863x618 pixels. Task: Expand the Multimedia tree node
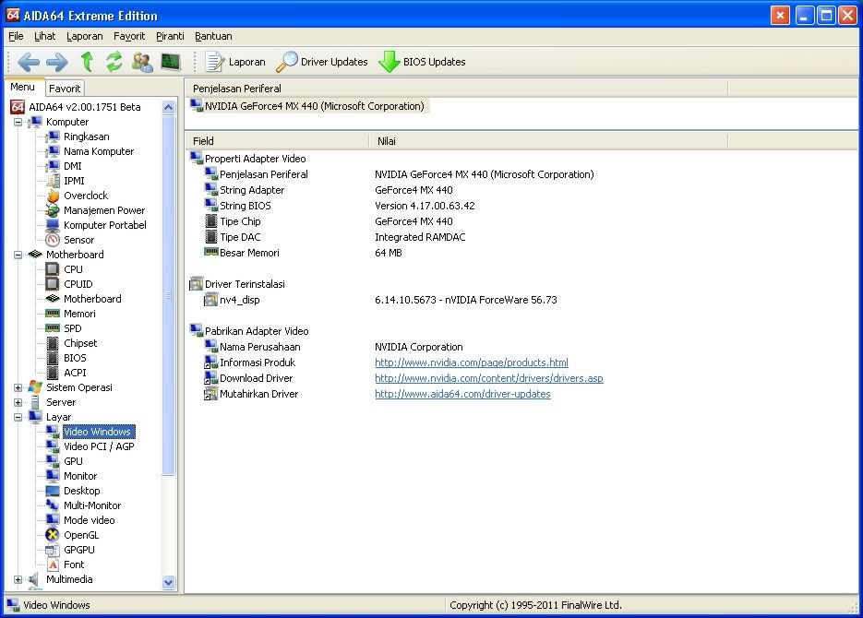tap(18, 579)
